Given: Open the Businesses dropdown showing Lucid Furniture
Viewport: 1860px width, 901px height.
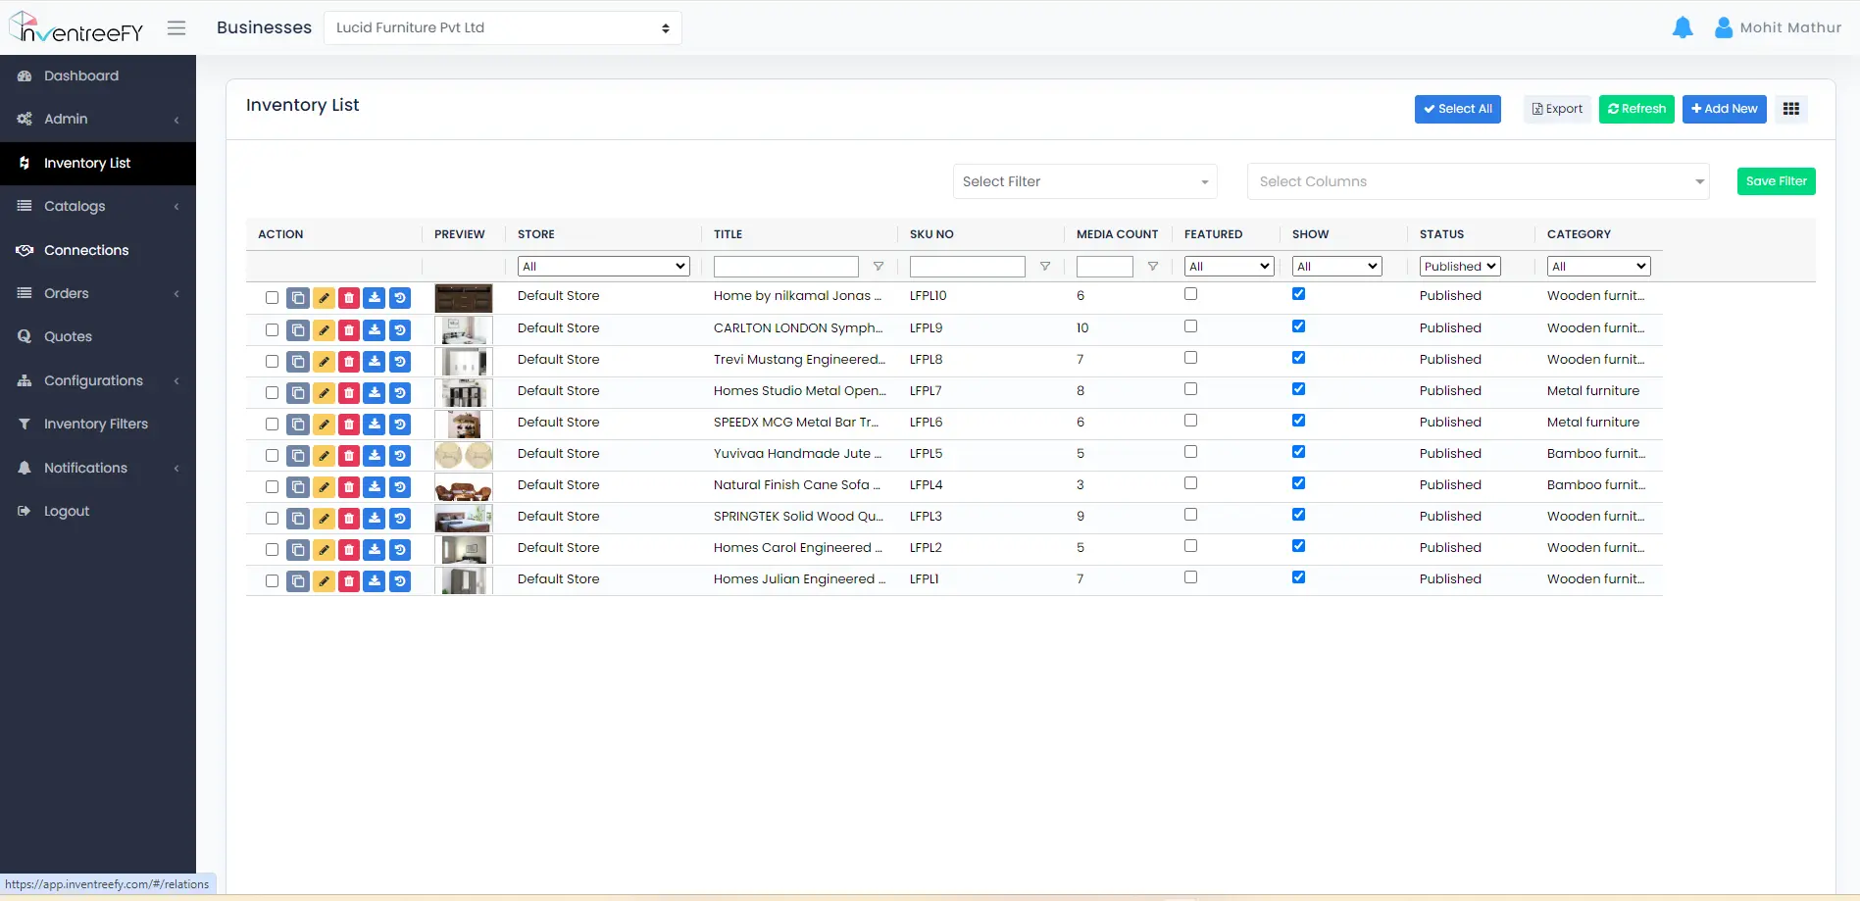Looking at the screenshot, I should click(x=502, y=28).
